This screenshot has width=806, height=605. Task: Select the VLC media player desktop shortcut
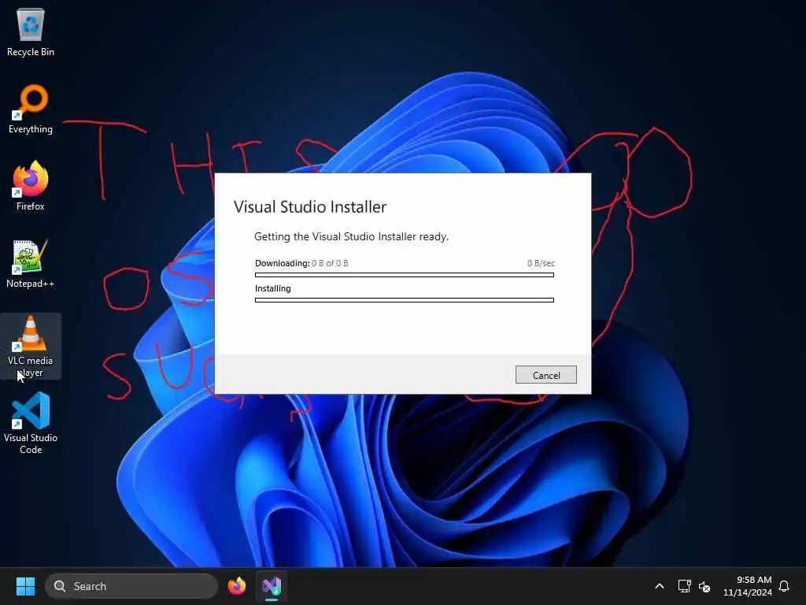click(x=31, y=347)
